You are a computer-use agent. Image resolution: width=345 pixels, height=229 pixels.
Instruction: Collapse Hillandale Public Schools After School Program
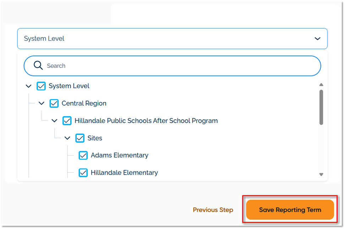54,121
